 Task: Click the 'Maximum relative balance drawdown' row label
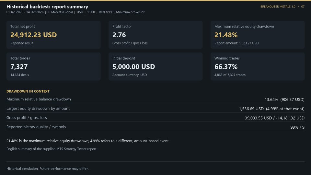click(39, 99)
